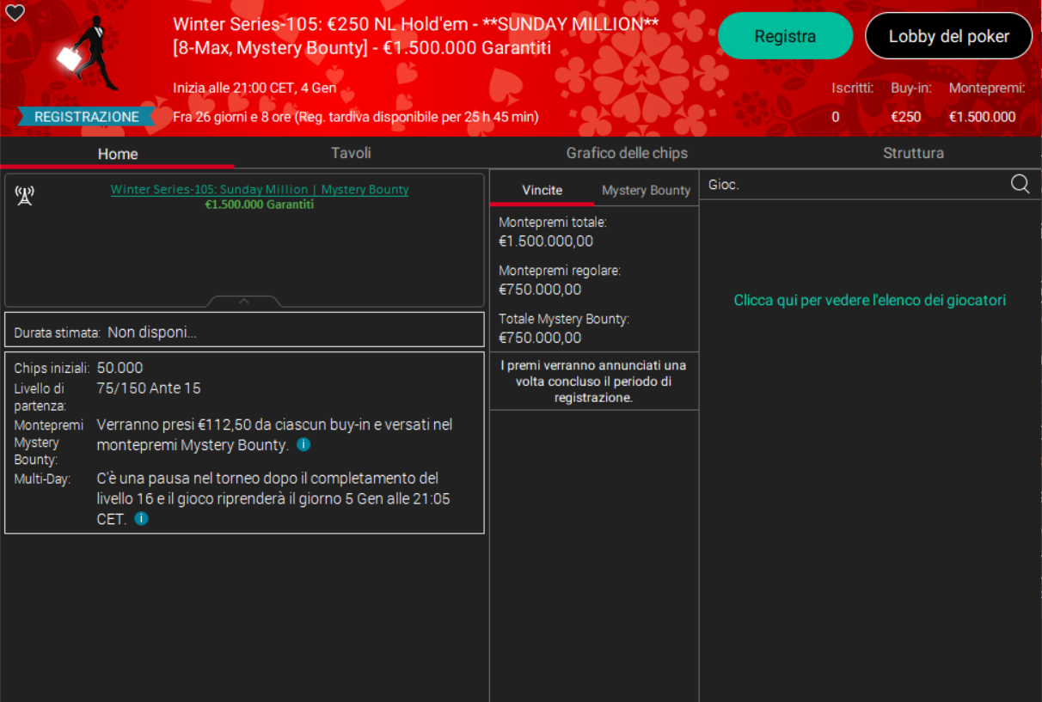Click the Durata stimata field

coord(244,332)
